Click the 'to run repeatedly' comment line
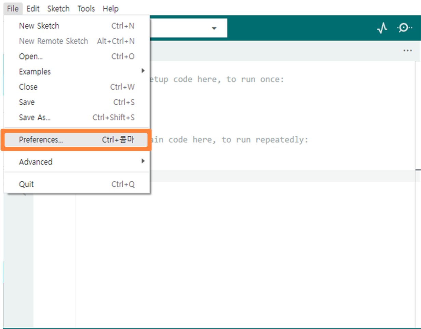The image size is (421, 329). click(x=232, y=140)
